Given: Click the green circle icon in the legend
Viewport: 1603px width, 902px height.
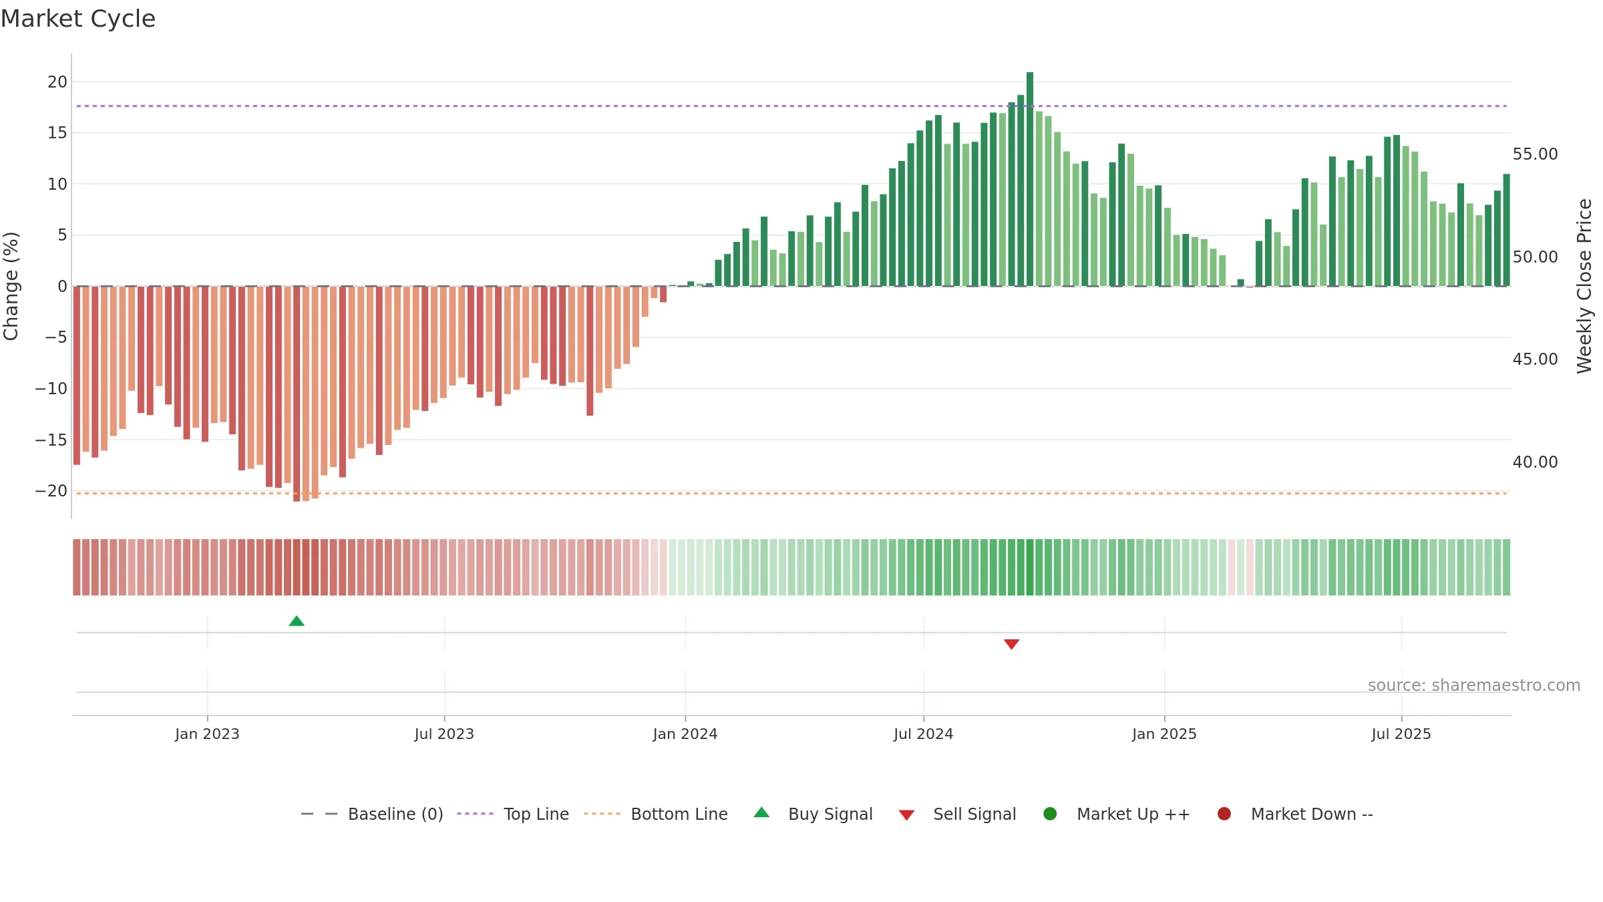Looking at the screenshot, I should point(1050,814).
